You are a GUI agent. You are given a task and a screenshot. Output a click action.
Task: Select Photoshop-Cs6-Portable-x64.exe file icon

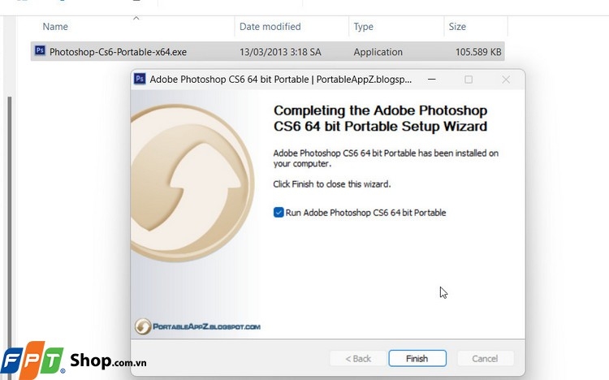coord(40,51)
